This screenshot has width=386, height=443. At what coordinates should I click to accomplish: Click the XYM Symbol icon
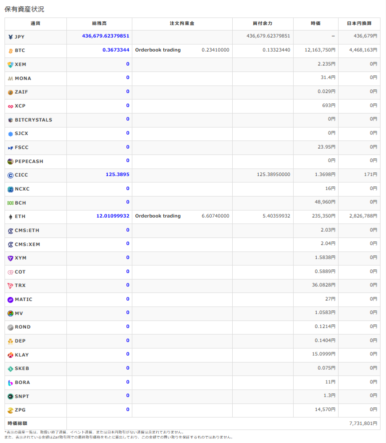click(x=10, y=258)
